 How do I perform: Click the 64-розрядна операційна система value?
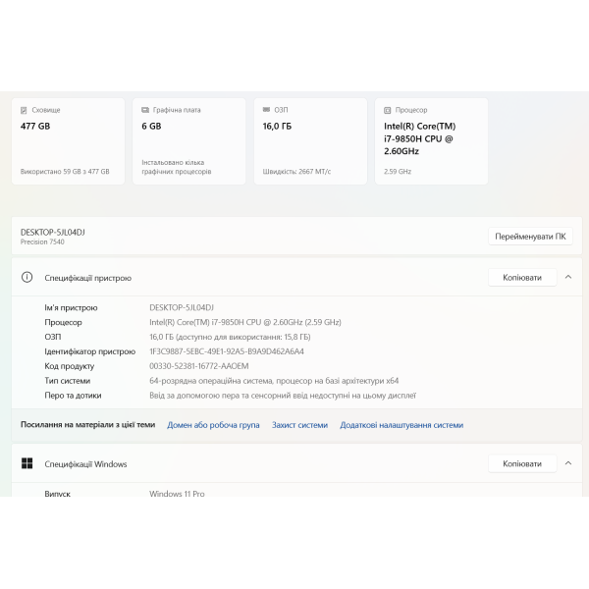[x=274, y=381]
